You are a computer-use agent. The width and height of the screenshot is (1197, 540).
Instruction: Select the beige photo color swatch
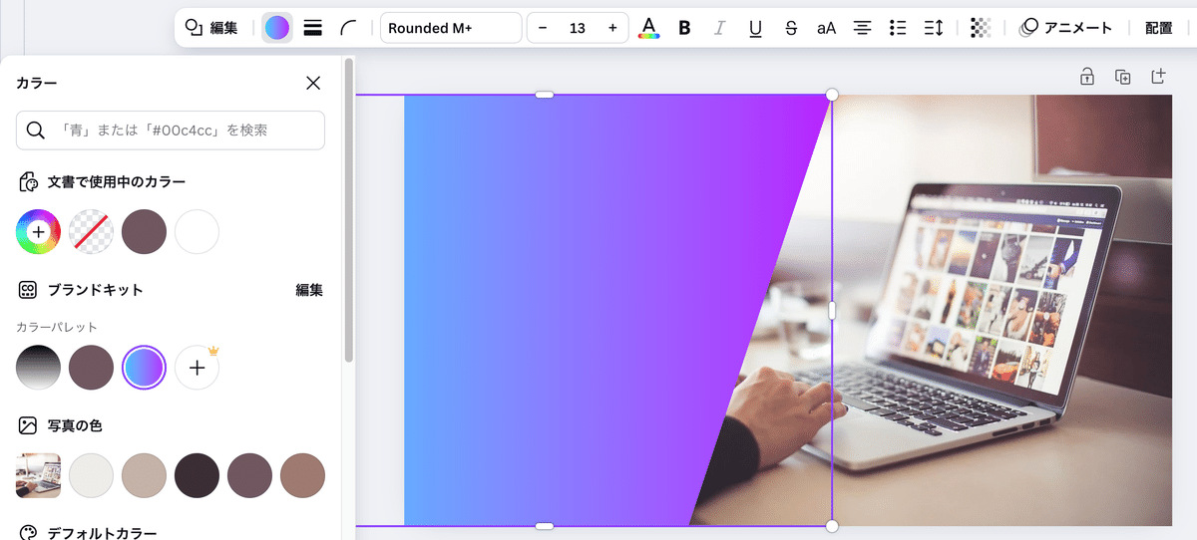coord(144,475)
